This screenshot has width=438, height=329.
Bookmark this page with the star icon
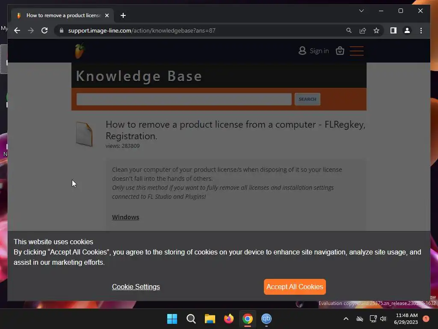pos(376,30)
